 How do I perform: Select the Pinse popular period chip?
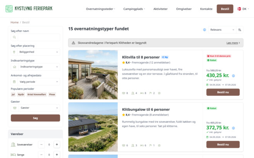52,95
